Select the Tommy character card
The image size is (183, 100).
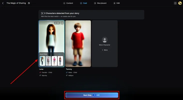[x=78, y=44]
